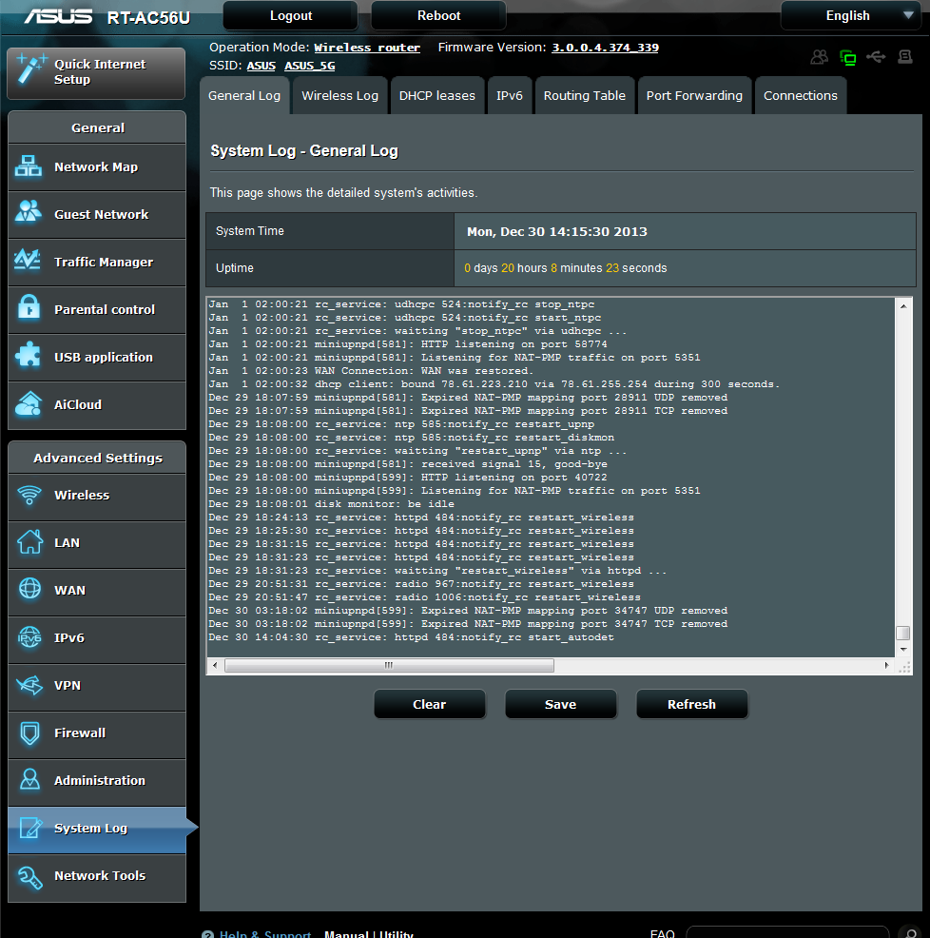The image size is (930, 938).
Task: Click the Reboot button
Action: click(439, 15)
